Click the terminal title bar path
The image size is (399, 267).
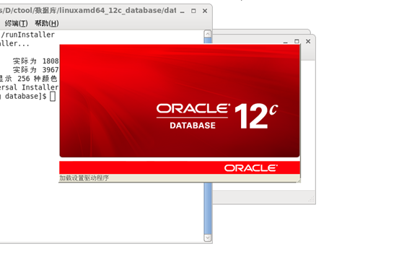[88, 11]
